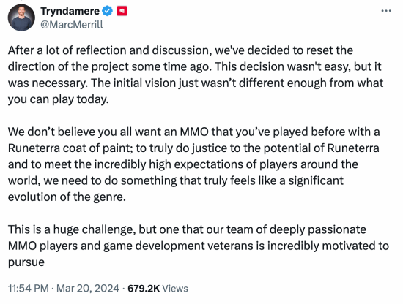Click Tryndamere's circular profile avatar
The image size is (403, 304).
pyautogui.click(x=21, y=18)
